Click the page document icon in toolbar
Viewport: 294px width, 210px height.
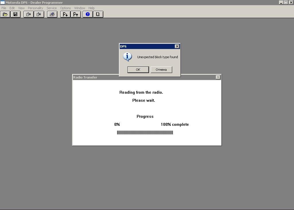(98, 14)
